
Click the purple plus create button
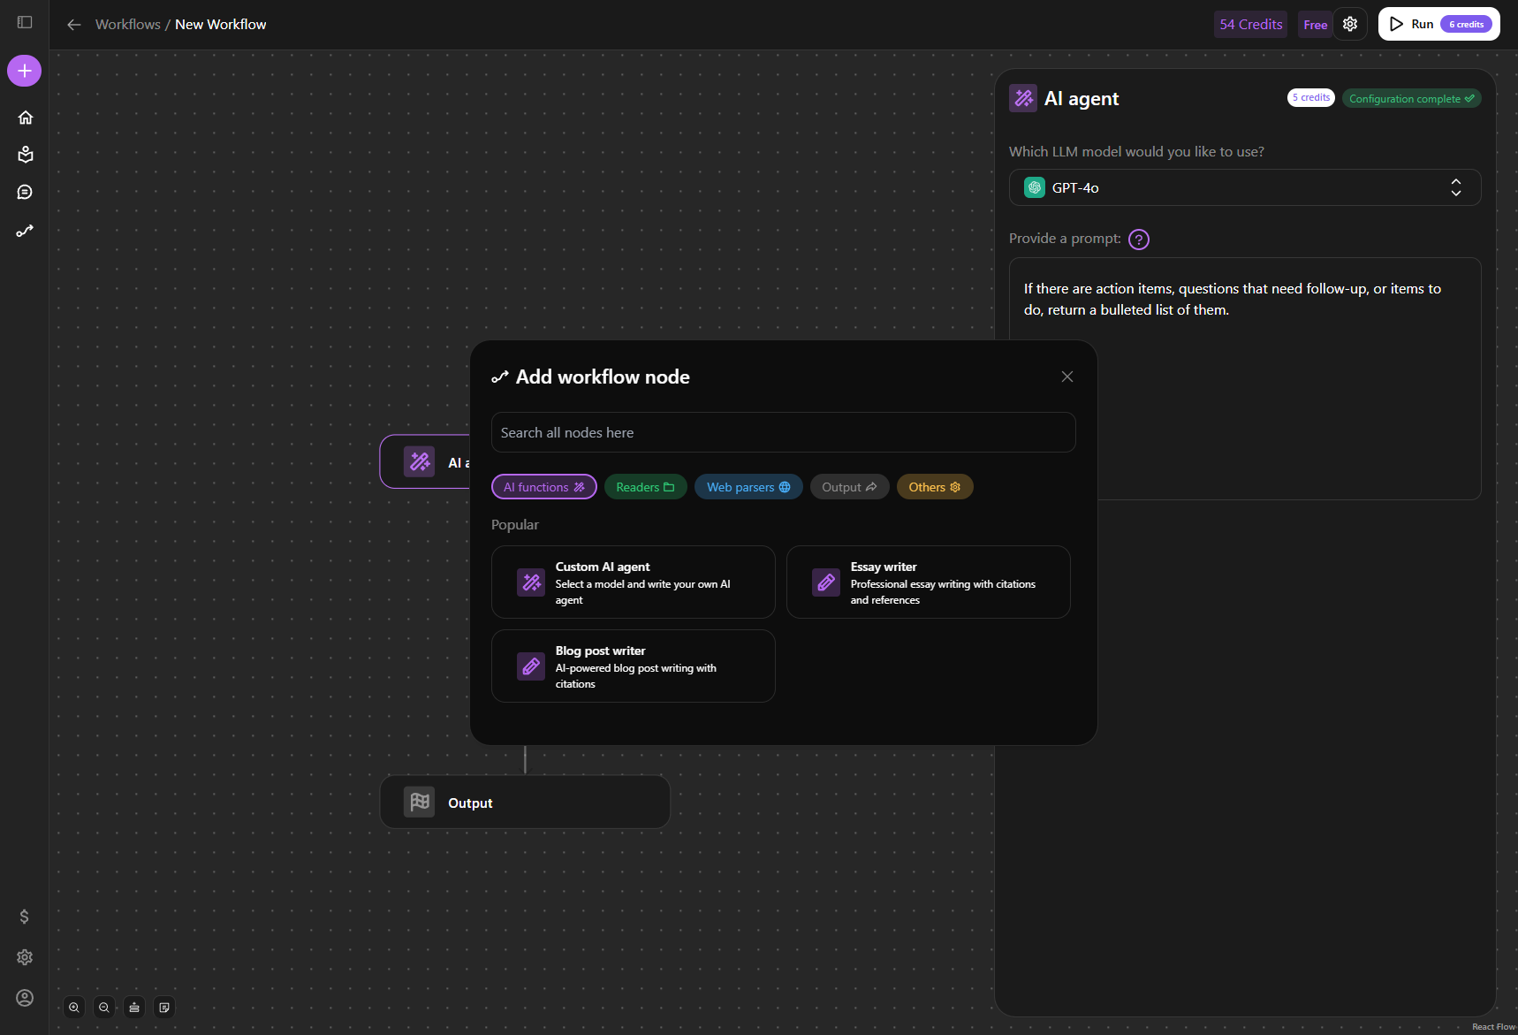pos(25,71)
